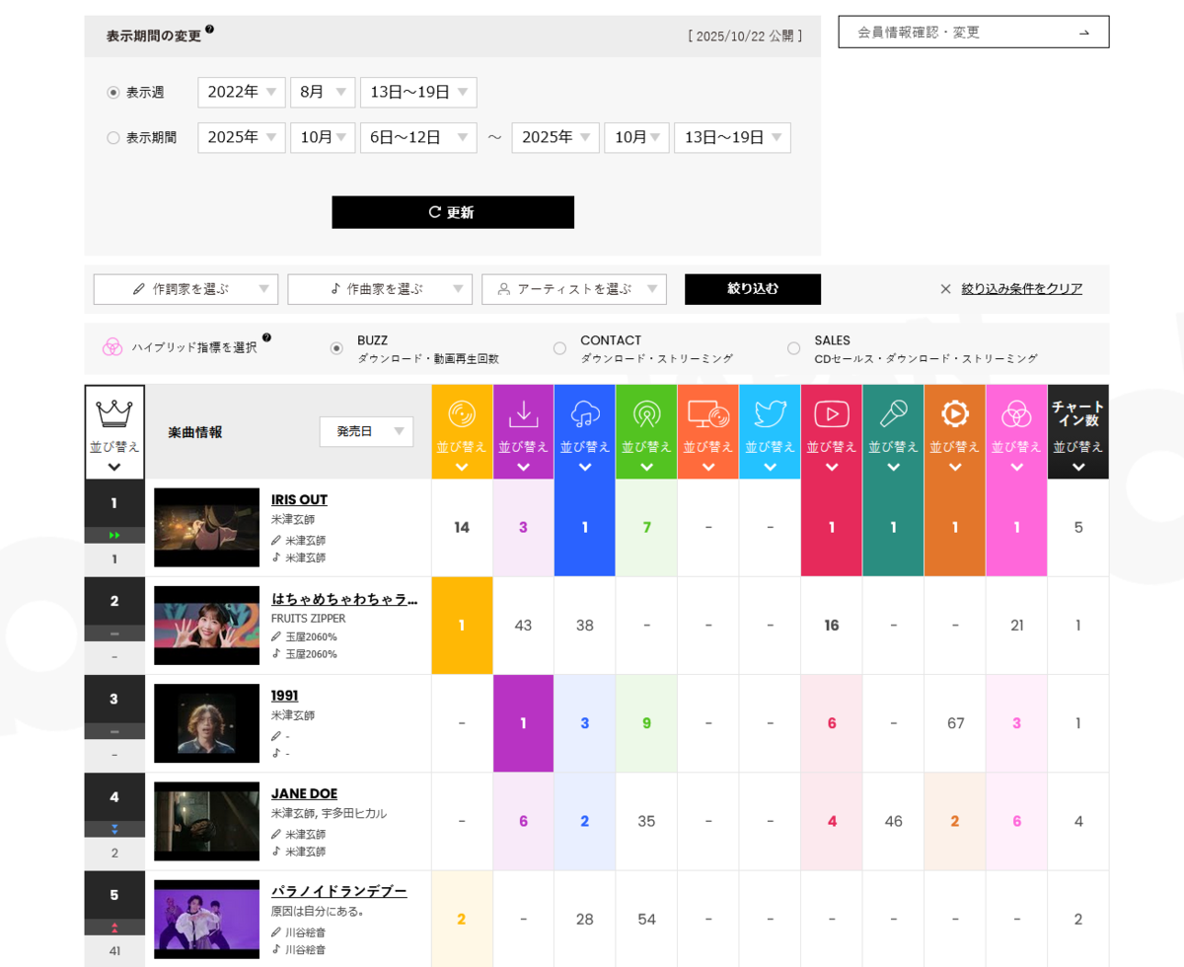Open the 2022年 year dropdown
The image size is (1184, 967).
click(242, 93)
